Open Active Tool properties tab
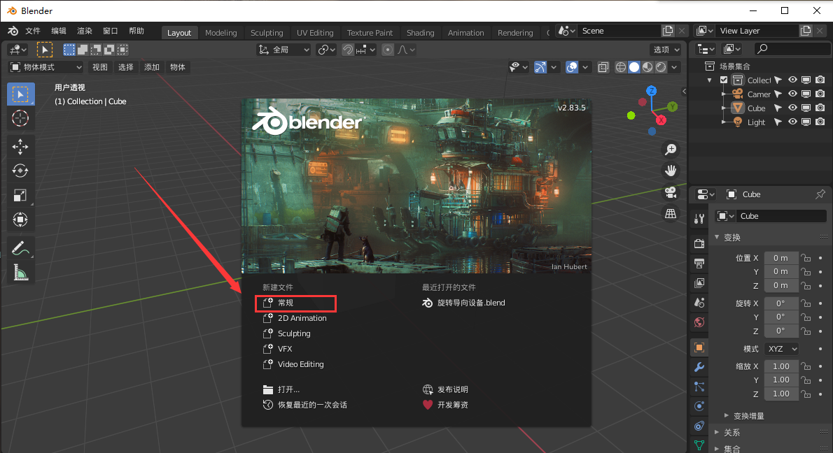The height and width of the screenshot is (453, 833). tap(699, 218)
